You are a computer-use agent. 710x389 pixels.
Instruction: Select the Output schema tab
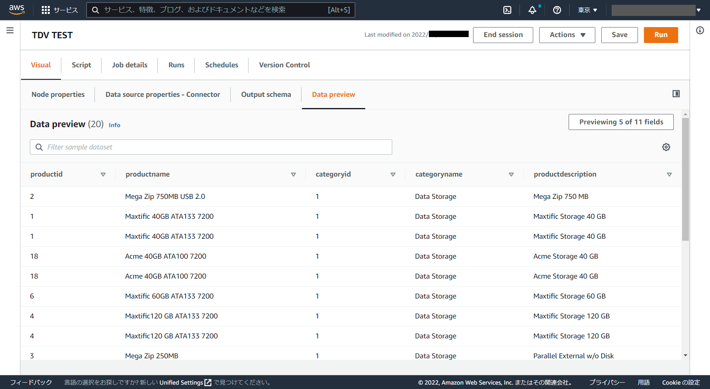pyautogui.click(x=266, y=94)
